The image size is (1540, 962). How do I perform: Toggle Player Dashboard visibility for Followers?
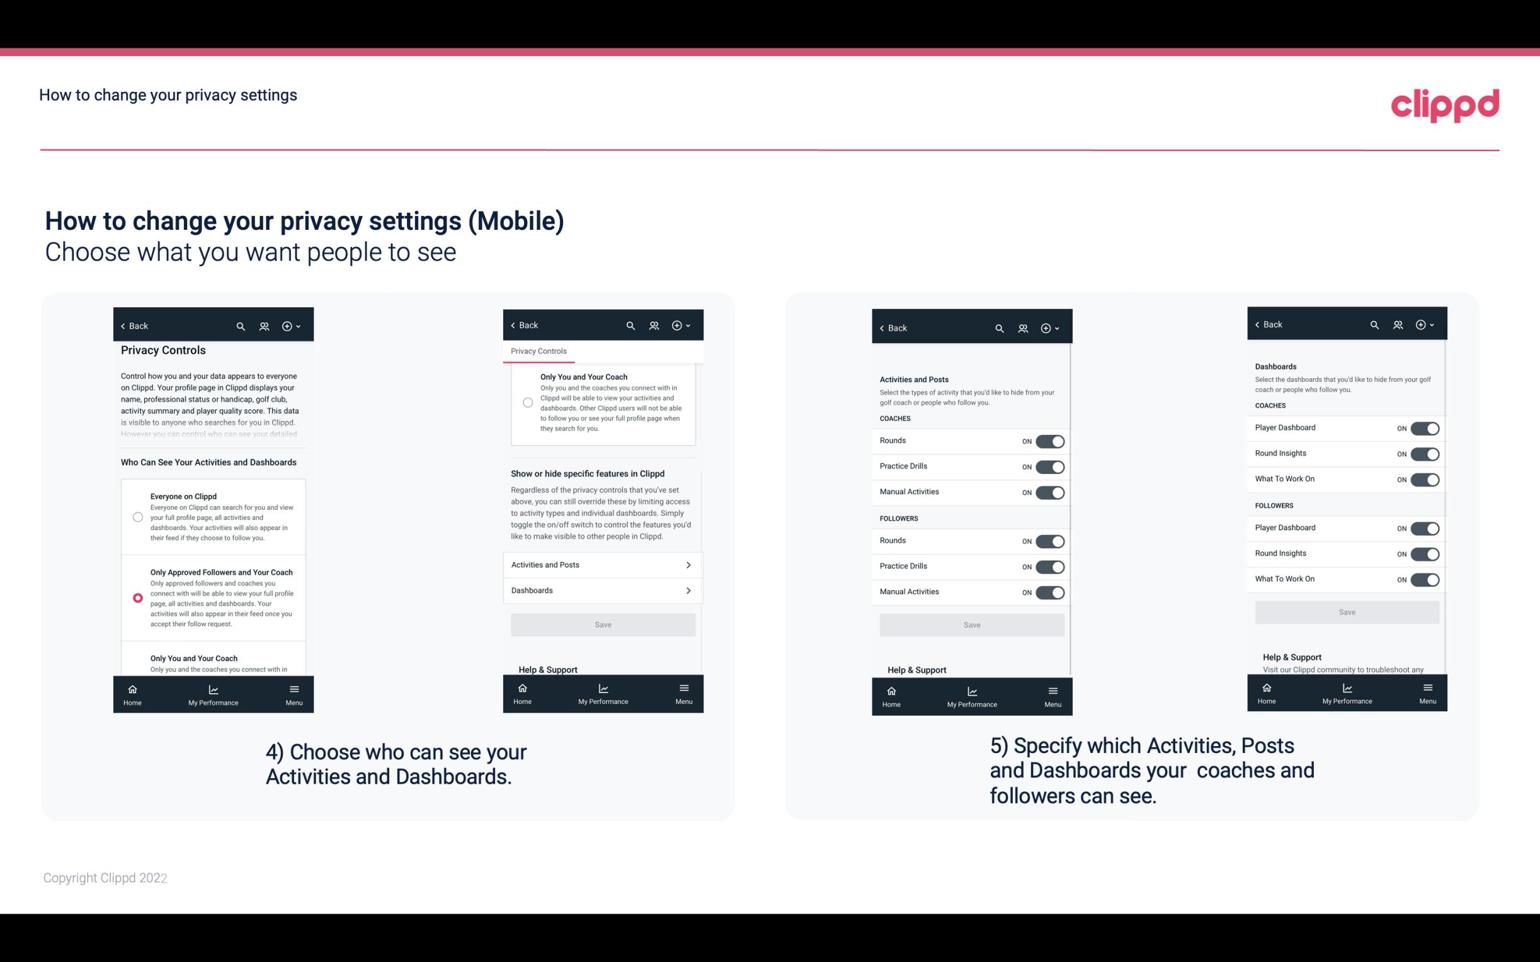tap(1425, 529)
